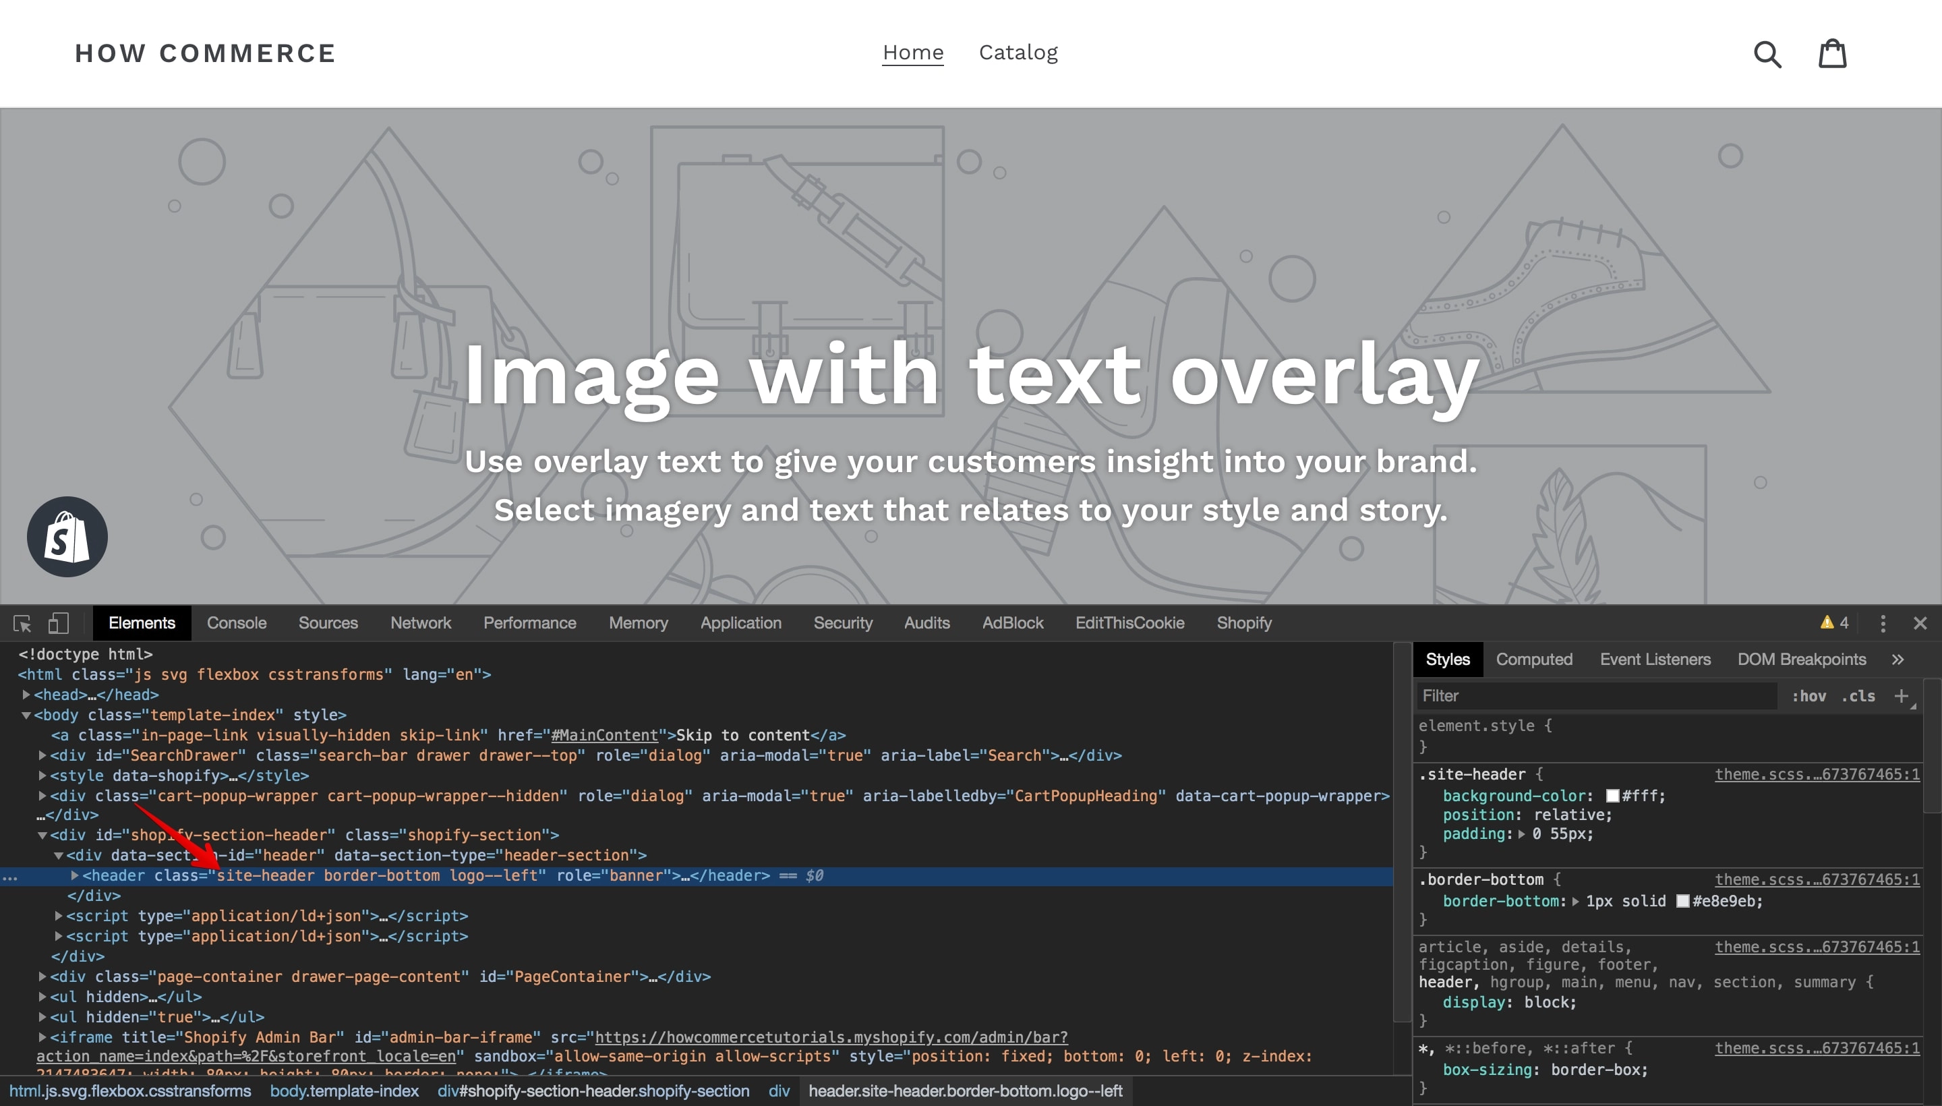The image size is (1942, 1106).
Task: Toggle the :hov element state panel
Action: pos(1809,696)
